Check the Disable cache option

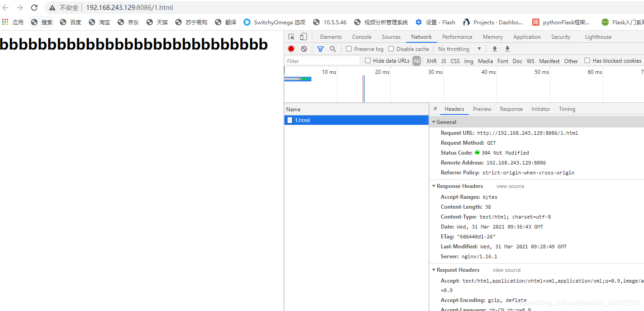coord(391,49)
